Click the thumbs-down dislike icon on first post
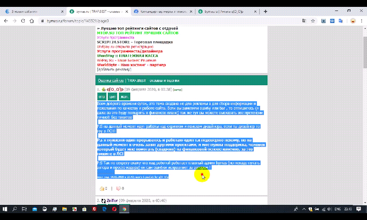 pos(118,188)
